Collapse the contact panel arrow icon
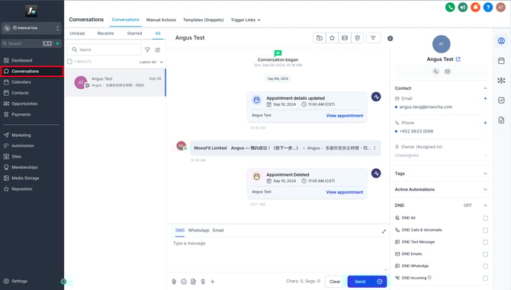 [390, 38]
